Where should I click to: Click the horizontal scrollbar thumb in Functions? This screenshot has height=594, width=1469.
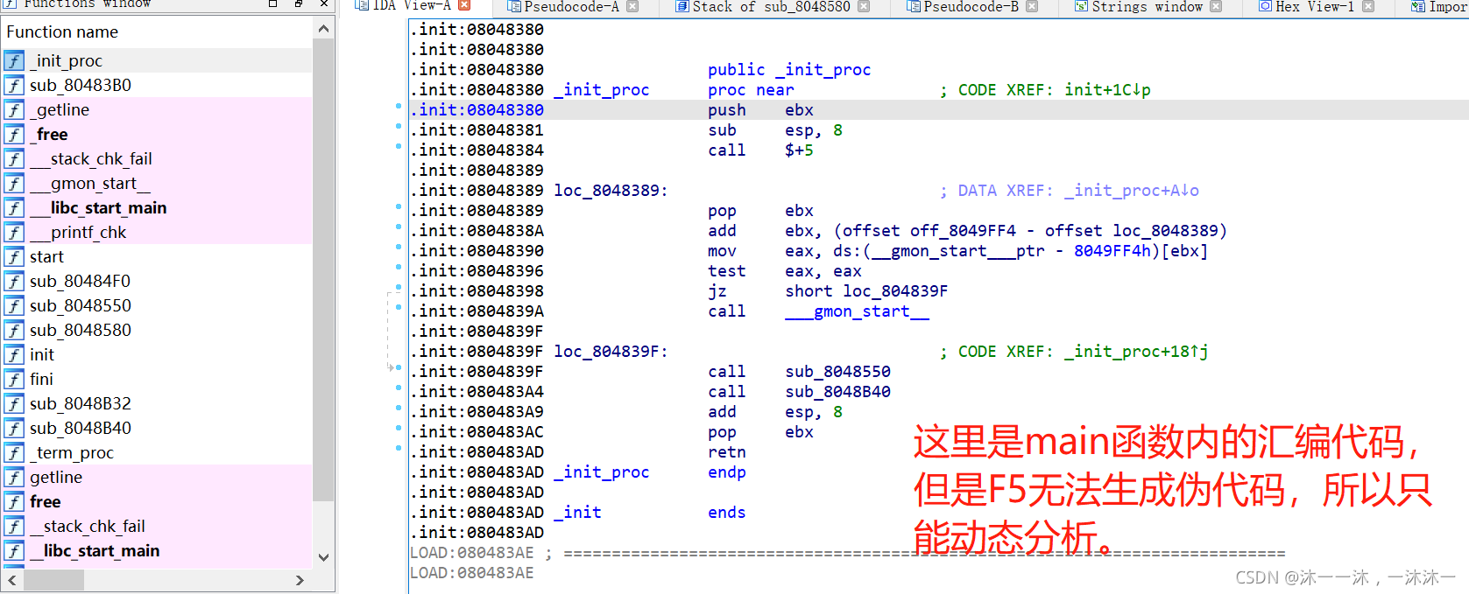pos(53,580)
